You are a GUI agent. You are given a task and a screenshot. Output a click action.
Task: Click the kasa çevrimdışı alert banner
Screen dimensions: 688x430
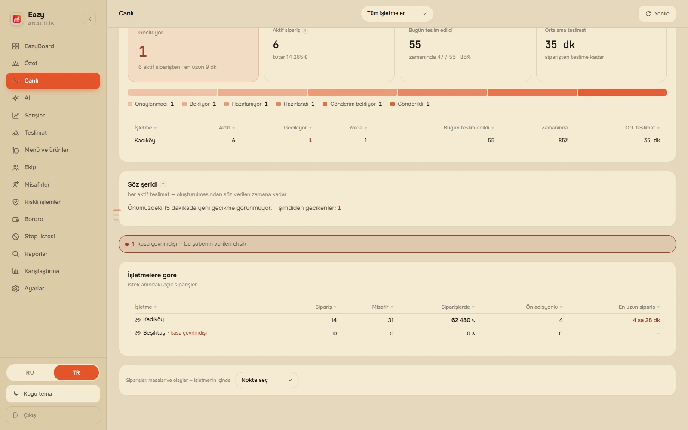click(x=397, y=244)
